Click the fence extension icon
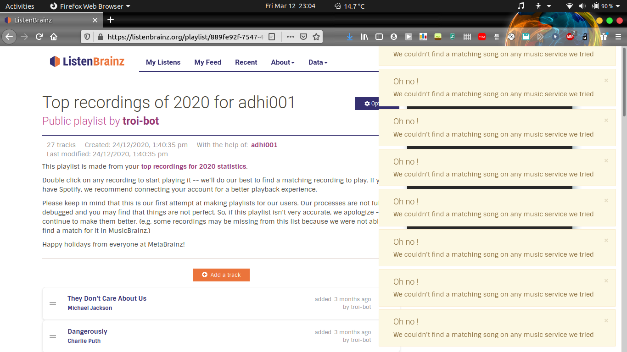 pos(467,37)
